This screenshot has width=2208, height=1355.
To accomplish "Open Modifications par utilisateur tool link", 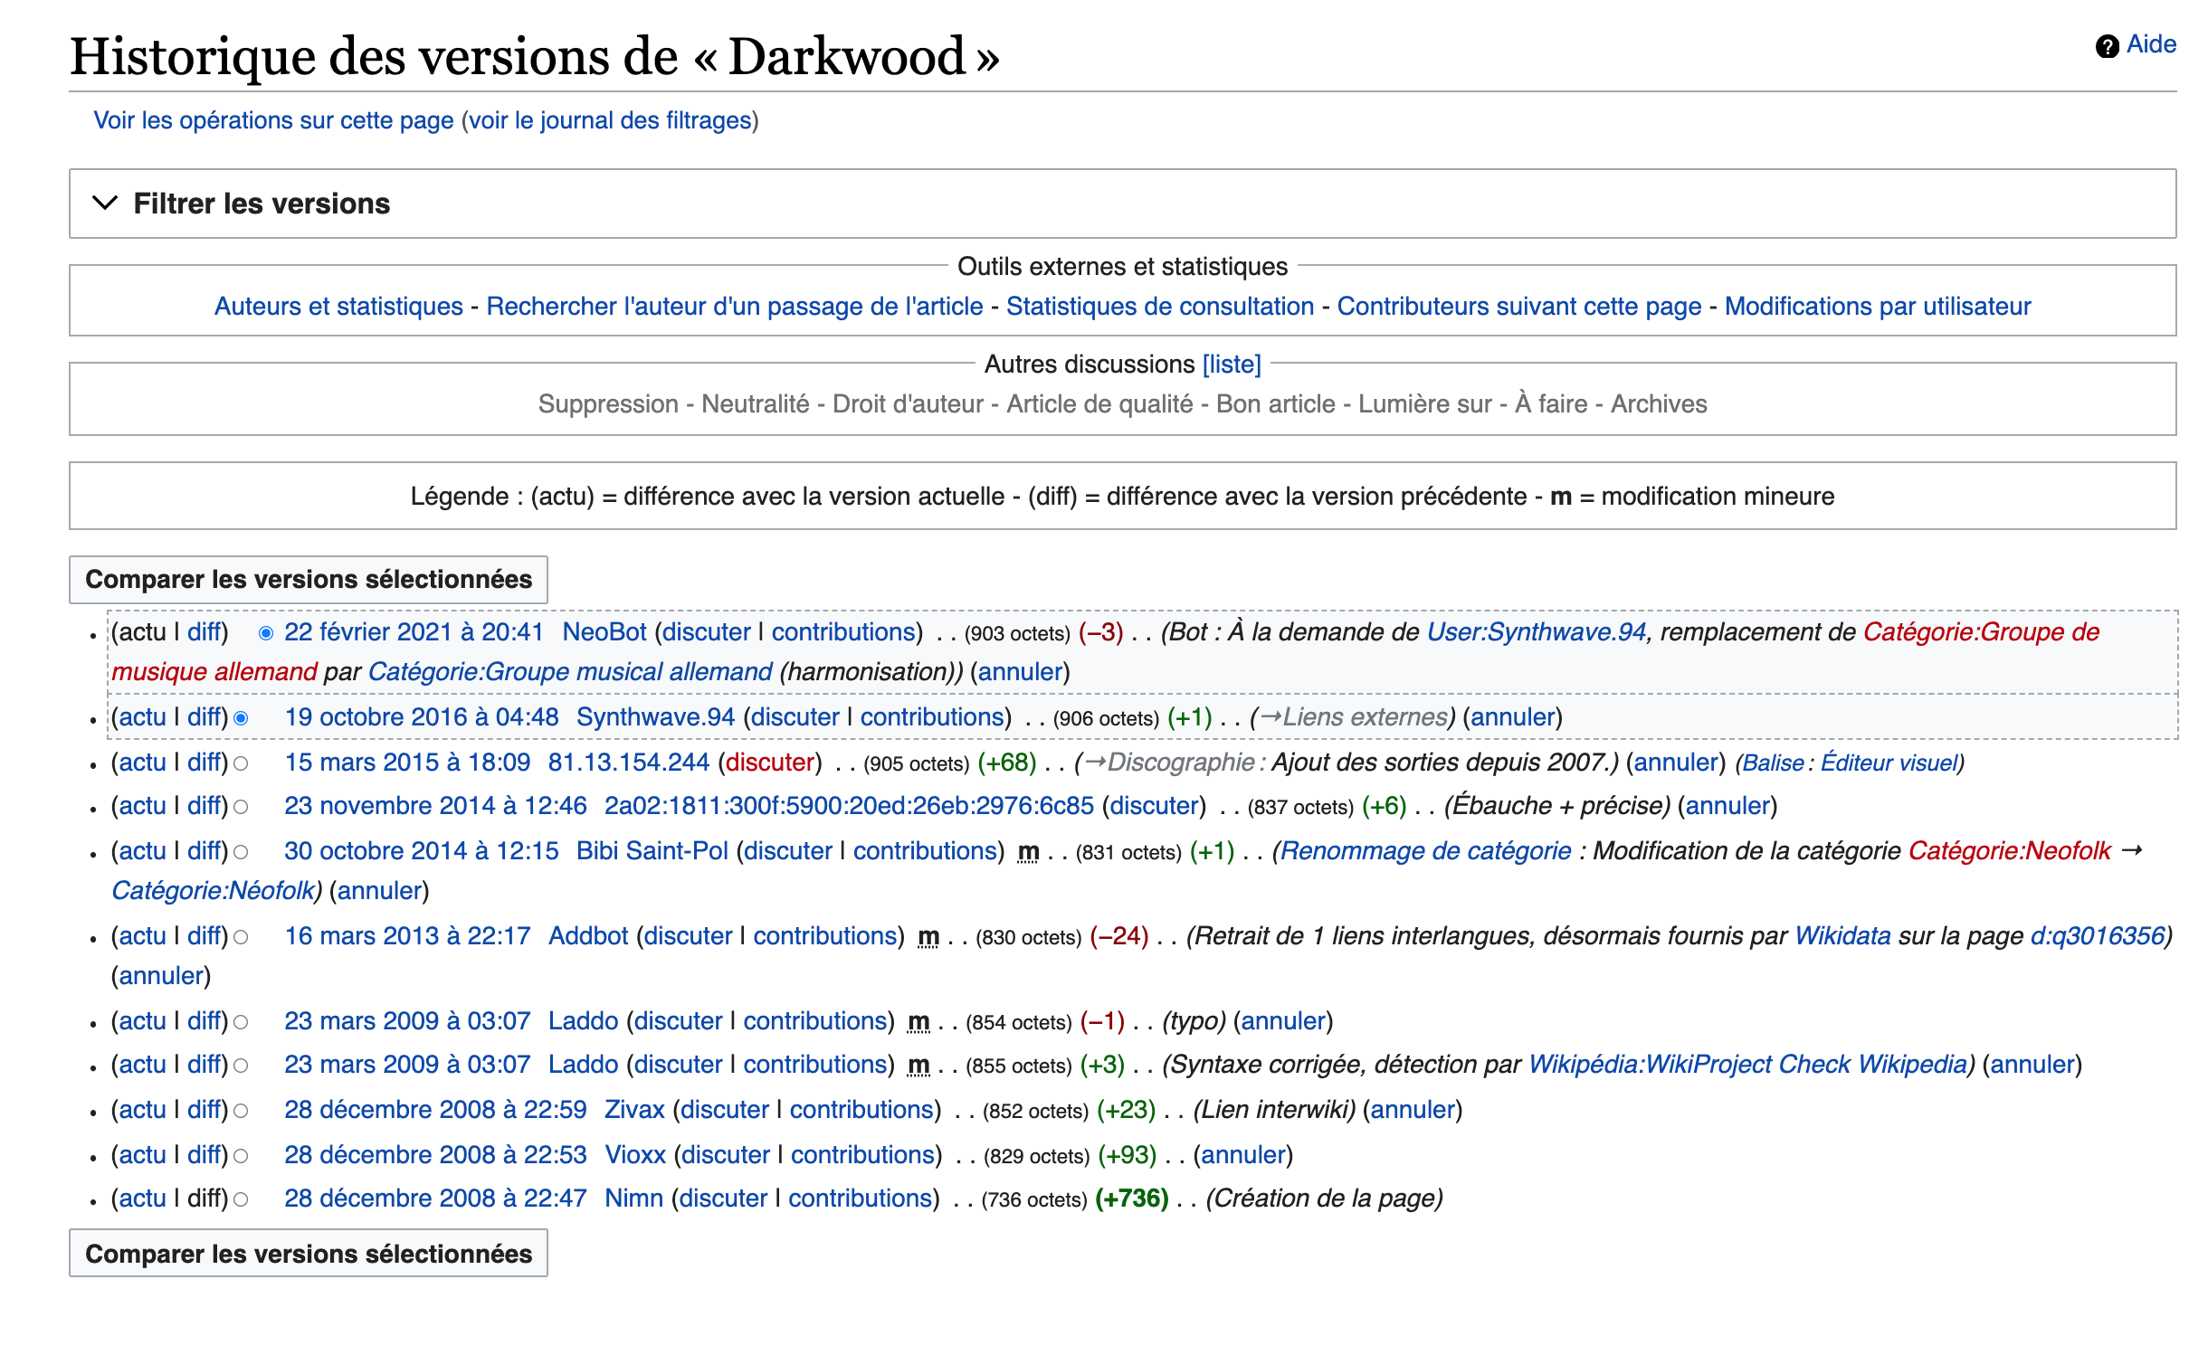I will 1877,307.
